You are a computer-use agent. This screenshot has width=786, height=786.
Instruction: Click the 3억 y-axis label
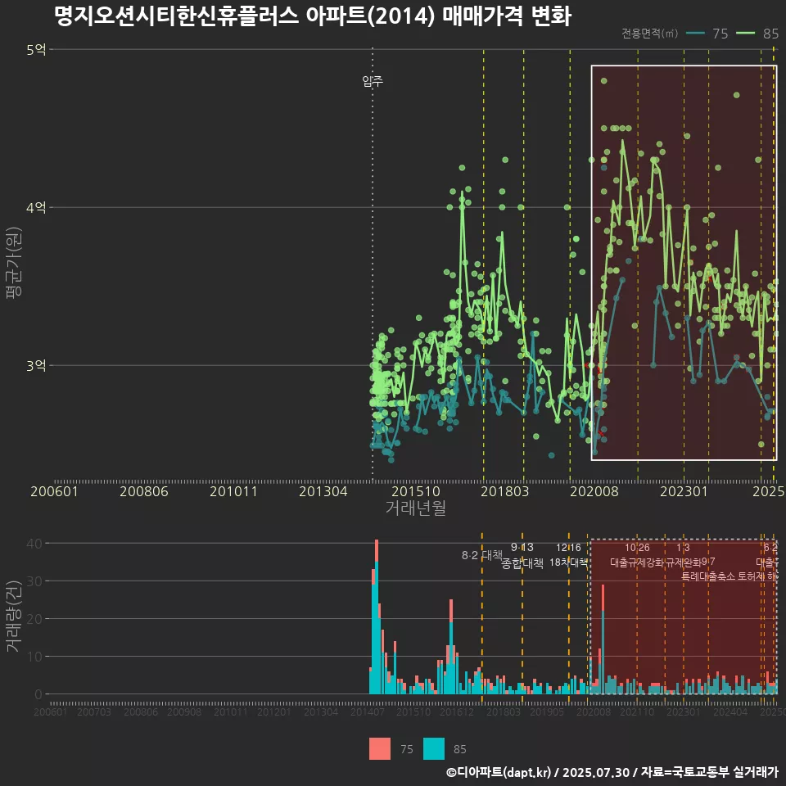(x=36, y=365)
